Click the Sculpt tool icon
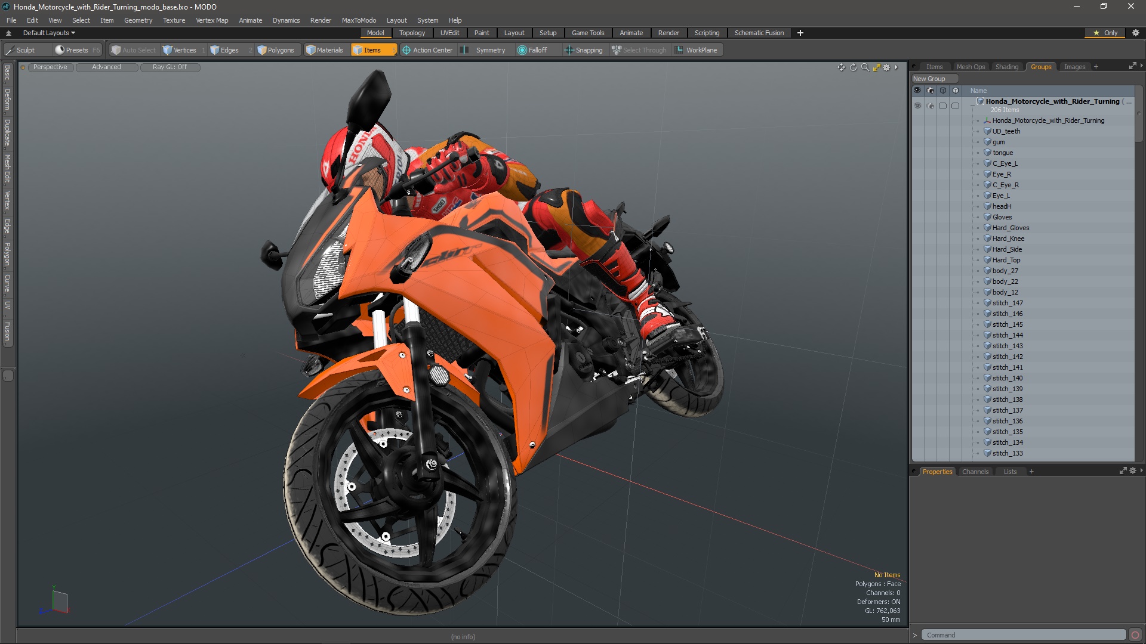This screenshot has height=644, width=1146. 10,50
